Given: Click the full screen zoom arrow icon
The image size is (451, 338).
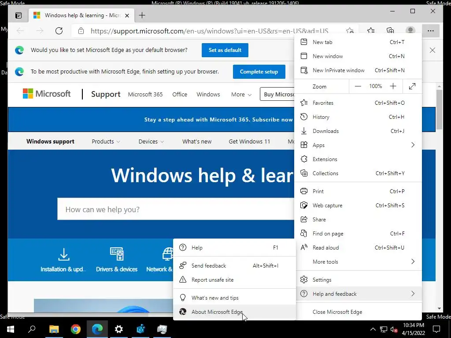Looking at the screenshot, I should (x=412, y=86).
